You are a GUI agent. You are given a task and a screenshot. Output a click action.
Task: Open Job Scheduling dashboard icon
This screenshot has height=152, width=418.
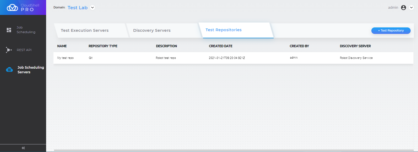[x=9, y=30]
